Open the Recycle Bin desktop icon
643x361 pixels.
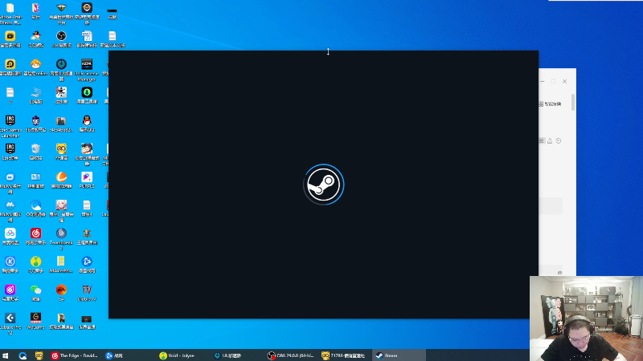pos(35,152)
